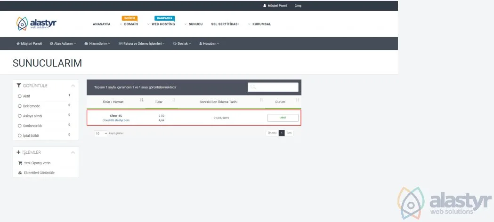Click the user icon beside Müşteri Paneli top bar

[x=265, y=6]
